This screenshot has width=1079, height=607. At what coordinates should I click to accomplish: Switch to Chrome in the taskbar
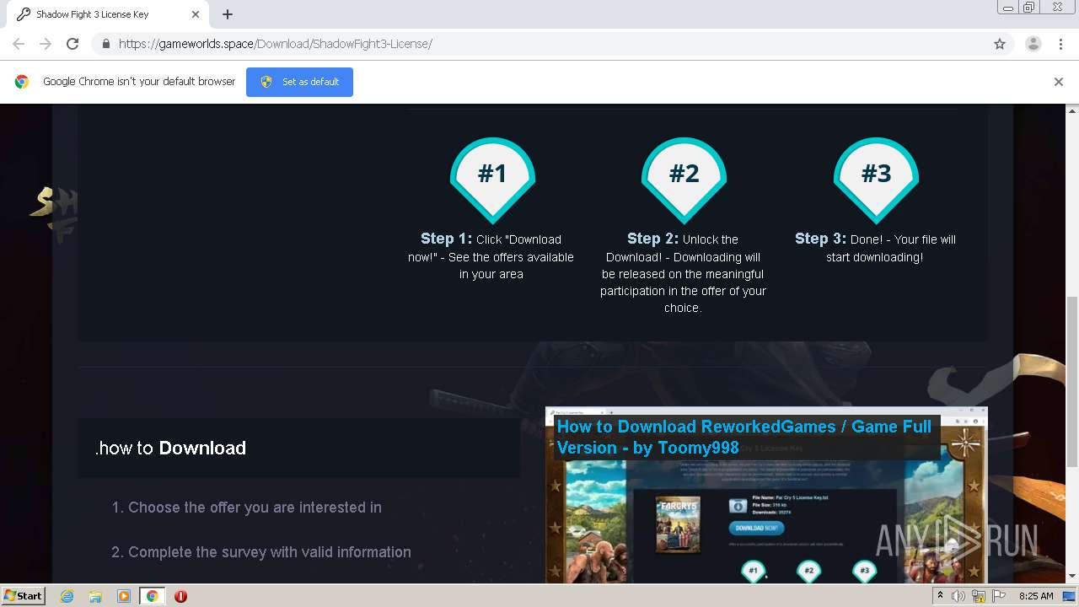pos(152,596)
